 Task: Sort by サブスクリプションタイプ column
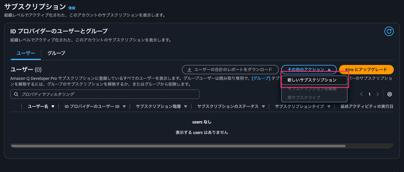point(329,106)
